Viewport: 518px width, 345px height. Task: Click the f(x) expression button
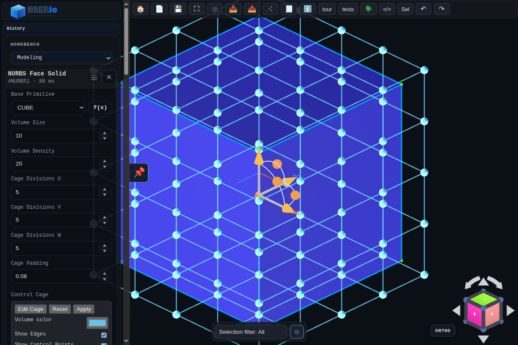(x=100, y=107)
